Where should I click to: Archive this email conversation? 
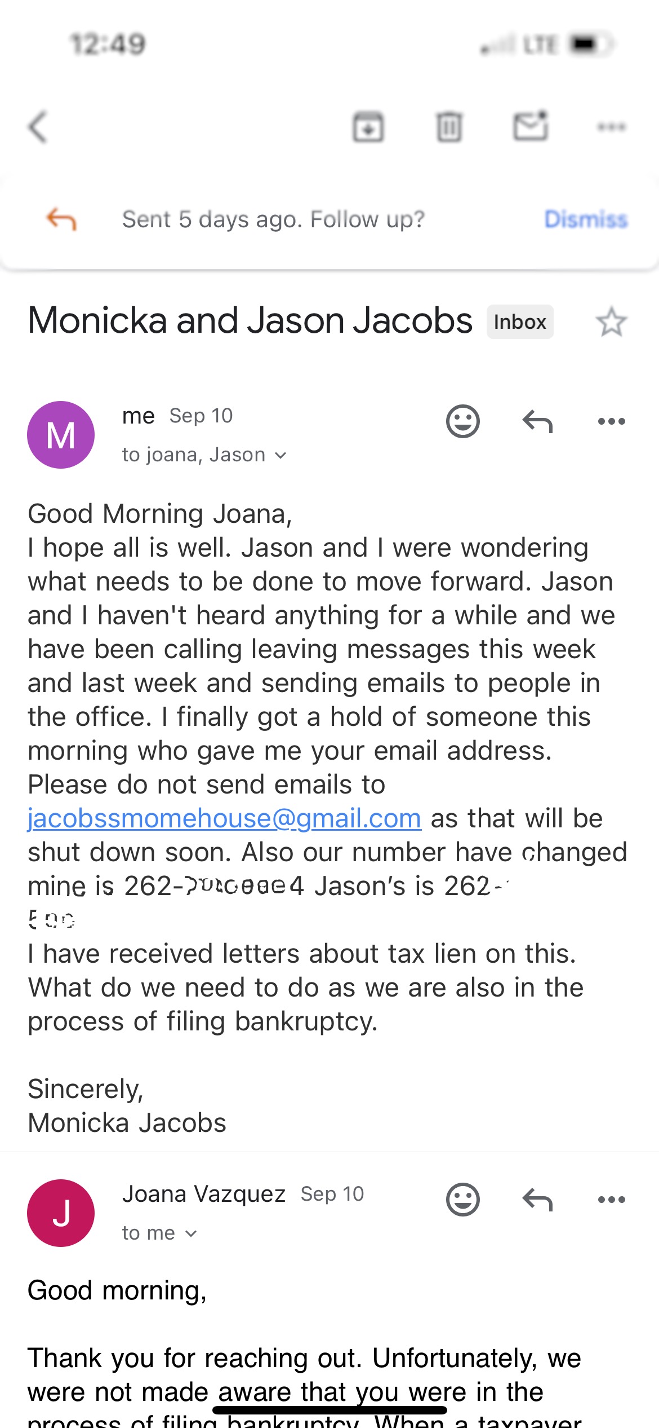[x=368, y=126]
